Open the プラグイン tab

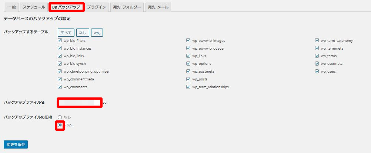click(96, 7)
